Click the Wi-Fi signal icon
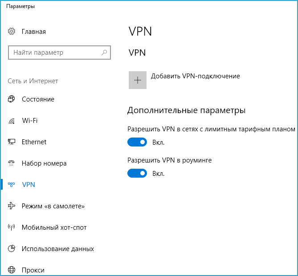 tap(12, 121)
